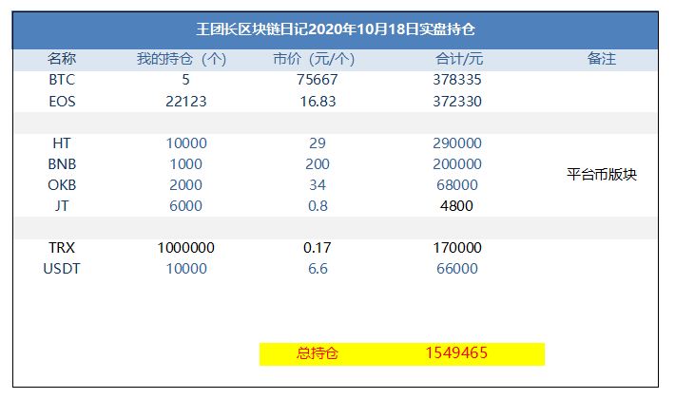Click BTC total 378335
This screenshot has height=399, width=675.
pos(457,80)
